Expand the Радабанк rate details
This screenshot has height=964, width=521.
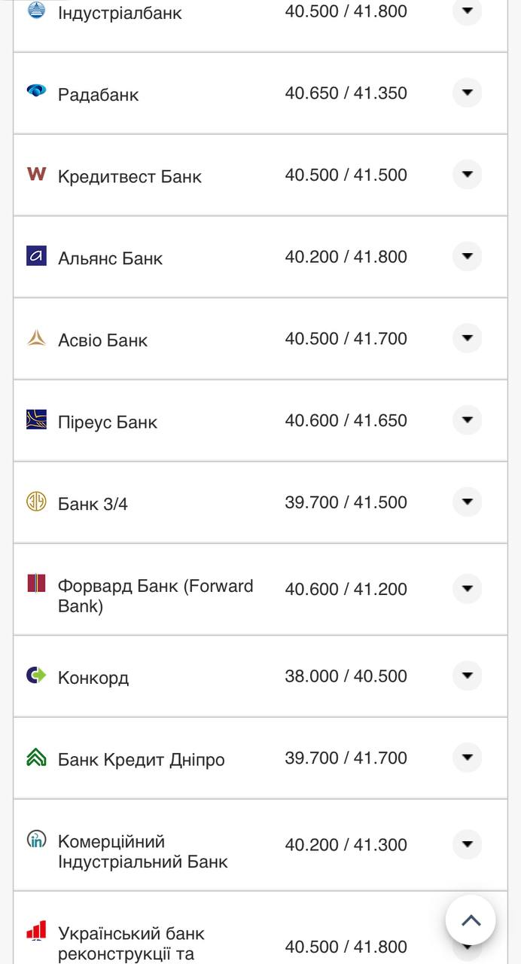pos(467,93)
